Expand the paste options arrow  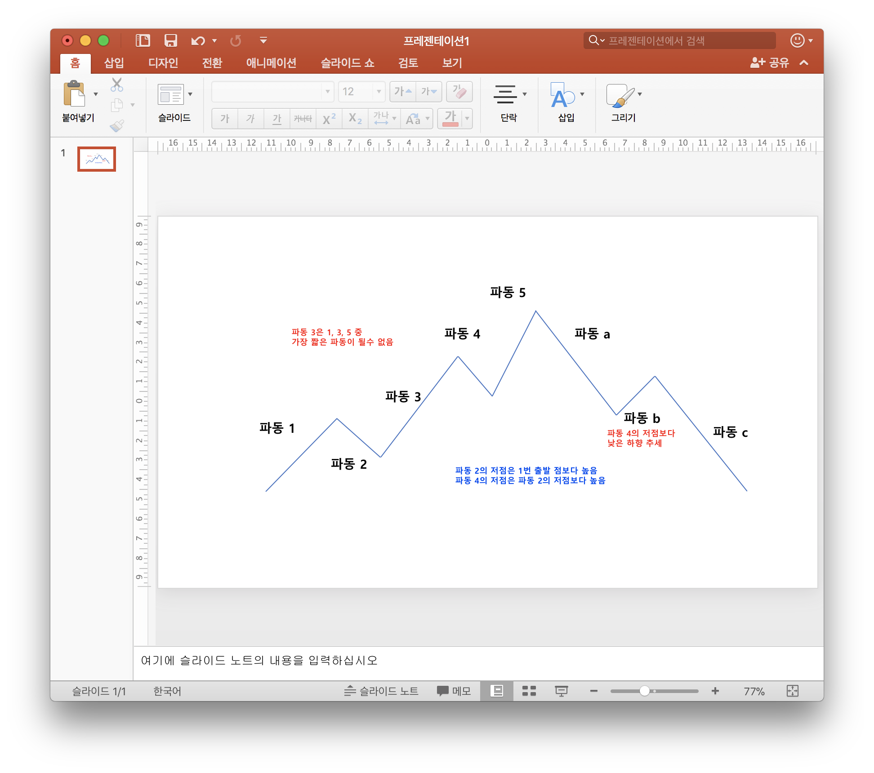click(x=96, y=94)
